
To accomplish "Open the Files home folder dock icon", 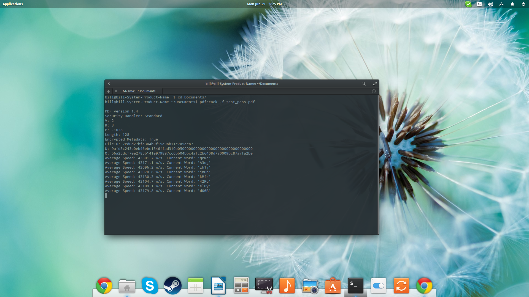I will (127, 286).
